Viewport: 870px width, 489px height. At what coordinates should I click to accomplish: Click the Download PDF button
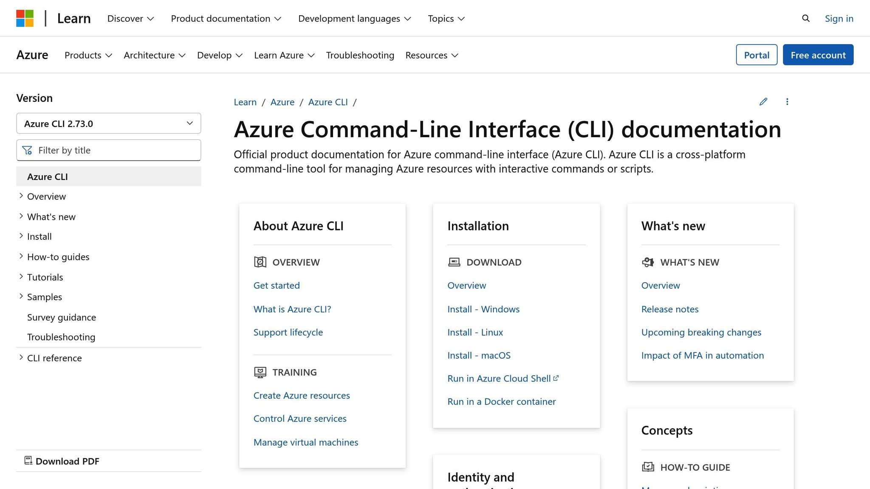click(109, 461)
